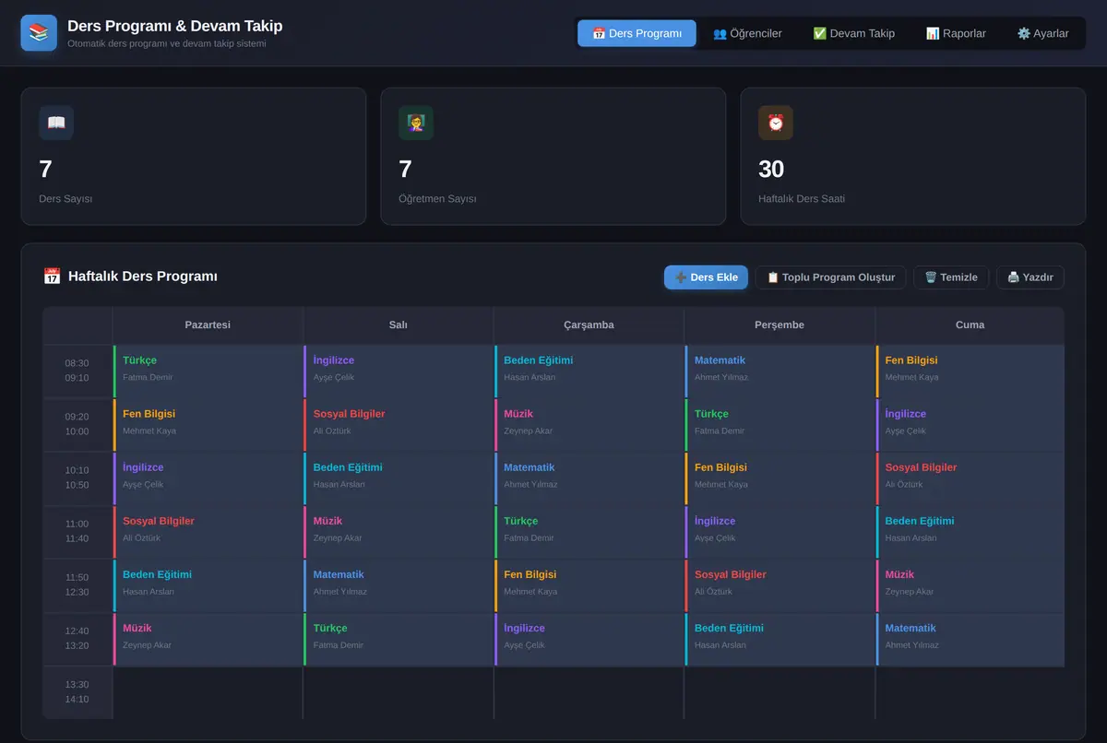This screenshot has height=743, width=1107.
Task: Open Salı 08:30 İngilizce lesson
Action: (399, 371)
